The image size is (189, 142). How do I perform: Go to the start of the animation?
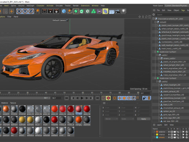(67, 98)
